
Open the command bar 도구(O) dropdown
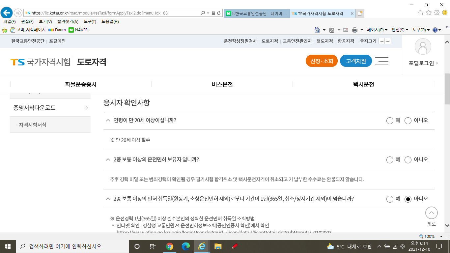click(421, 30)
